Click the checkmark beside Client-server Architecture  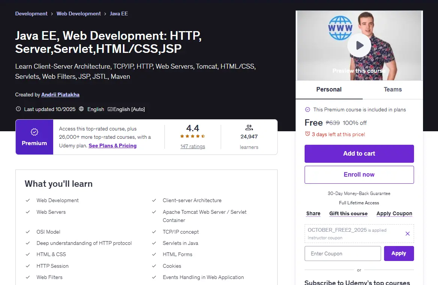(154, 200)
